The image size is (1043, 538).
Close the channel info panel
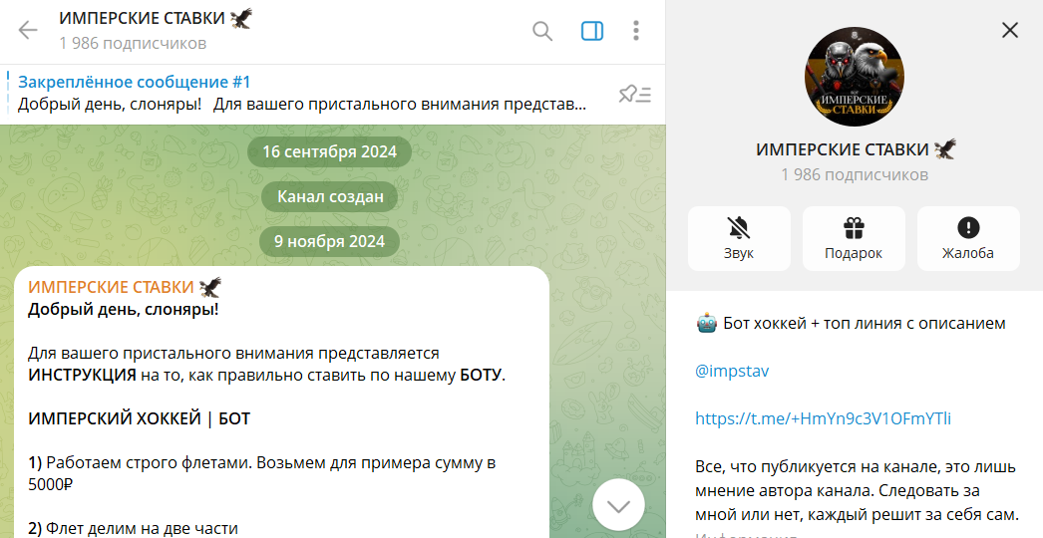(x=1010, y=30)
